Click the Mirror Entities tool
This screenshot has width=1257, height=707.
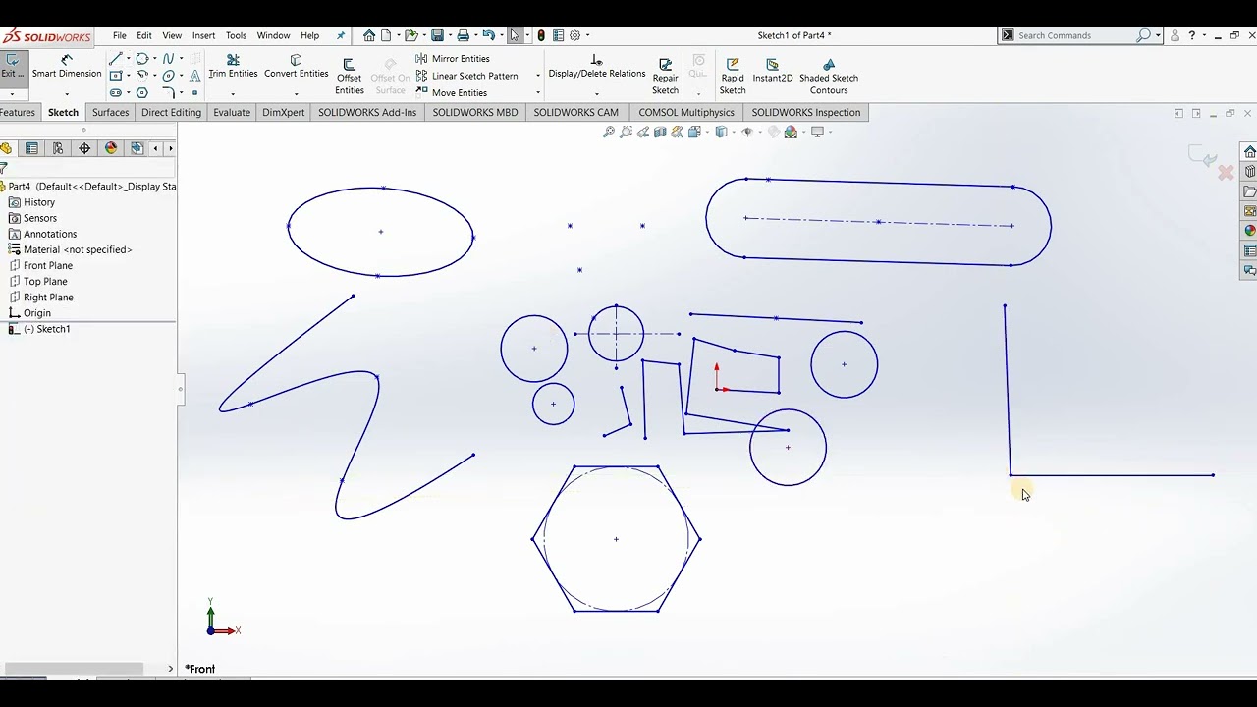tap(453, 59)
